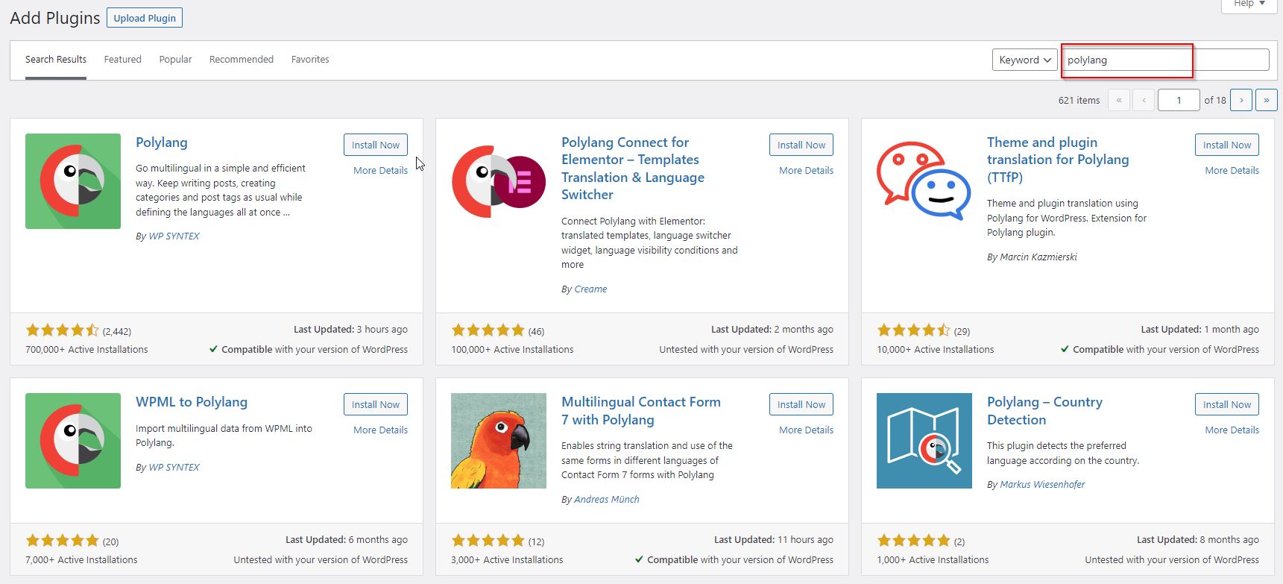View More Details for WPML to Polylang

(x=380, y=430)
